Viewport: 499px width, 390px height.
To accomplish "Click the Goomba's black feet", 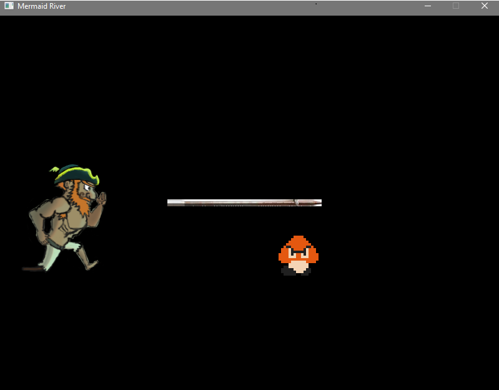I will [297, 271].
